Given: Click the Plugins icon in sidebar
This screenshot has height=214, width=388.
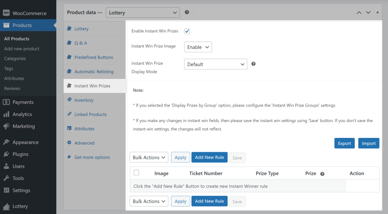Looking at the screenshot, I should coord(6,154).
